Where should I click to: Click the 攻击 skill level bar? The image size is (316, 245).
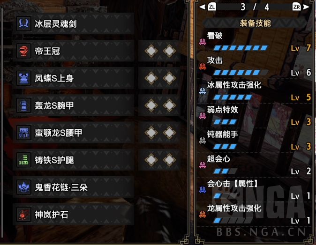tap(241, 73)
